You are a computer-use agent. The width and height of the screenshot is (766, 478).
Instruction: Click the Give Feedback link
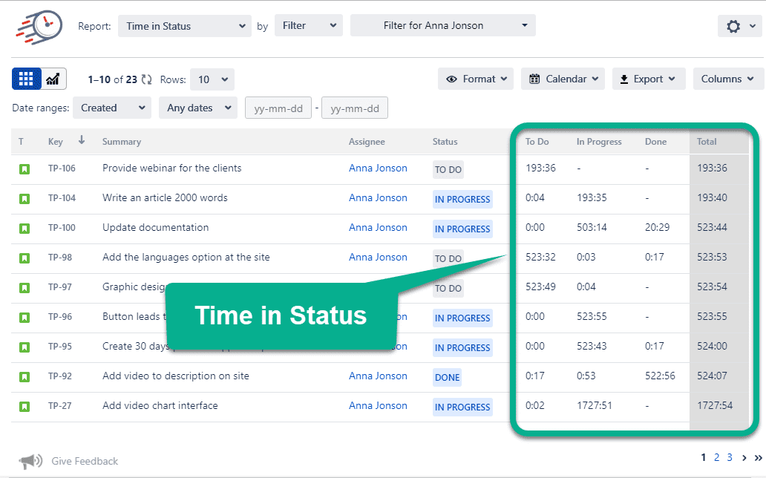[84, 461]
